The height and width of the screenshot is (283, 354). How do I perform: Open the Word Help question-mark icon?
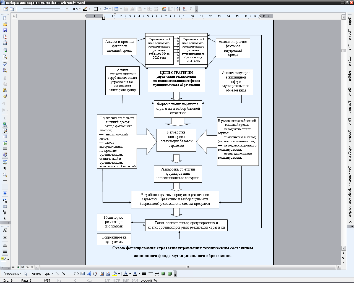tap(5, 193)
